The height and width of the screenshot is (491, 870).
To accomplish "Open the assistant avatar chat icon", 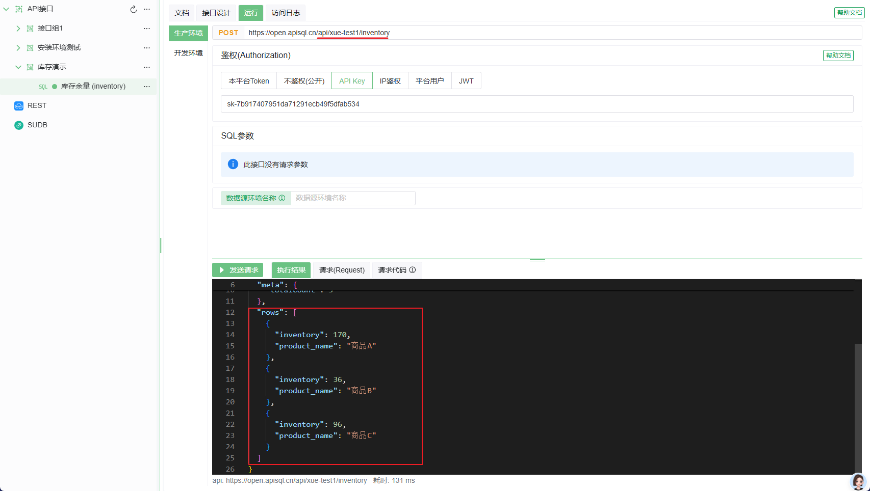I will point(858,481).
